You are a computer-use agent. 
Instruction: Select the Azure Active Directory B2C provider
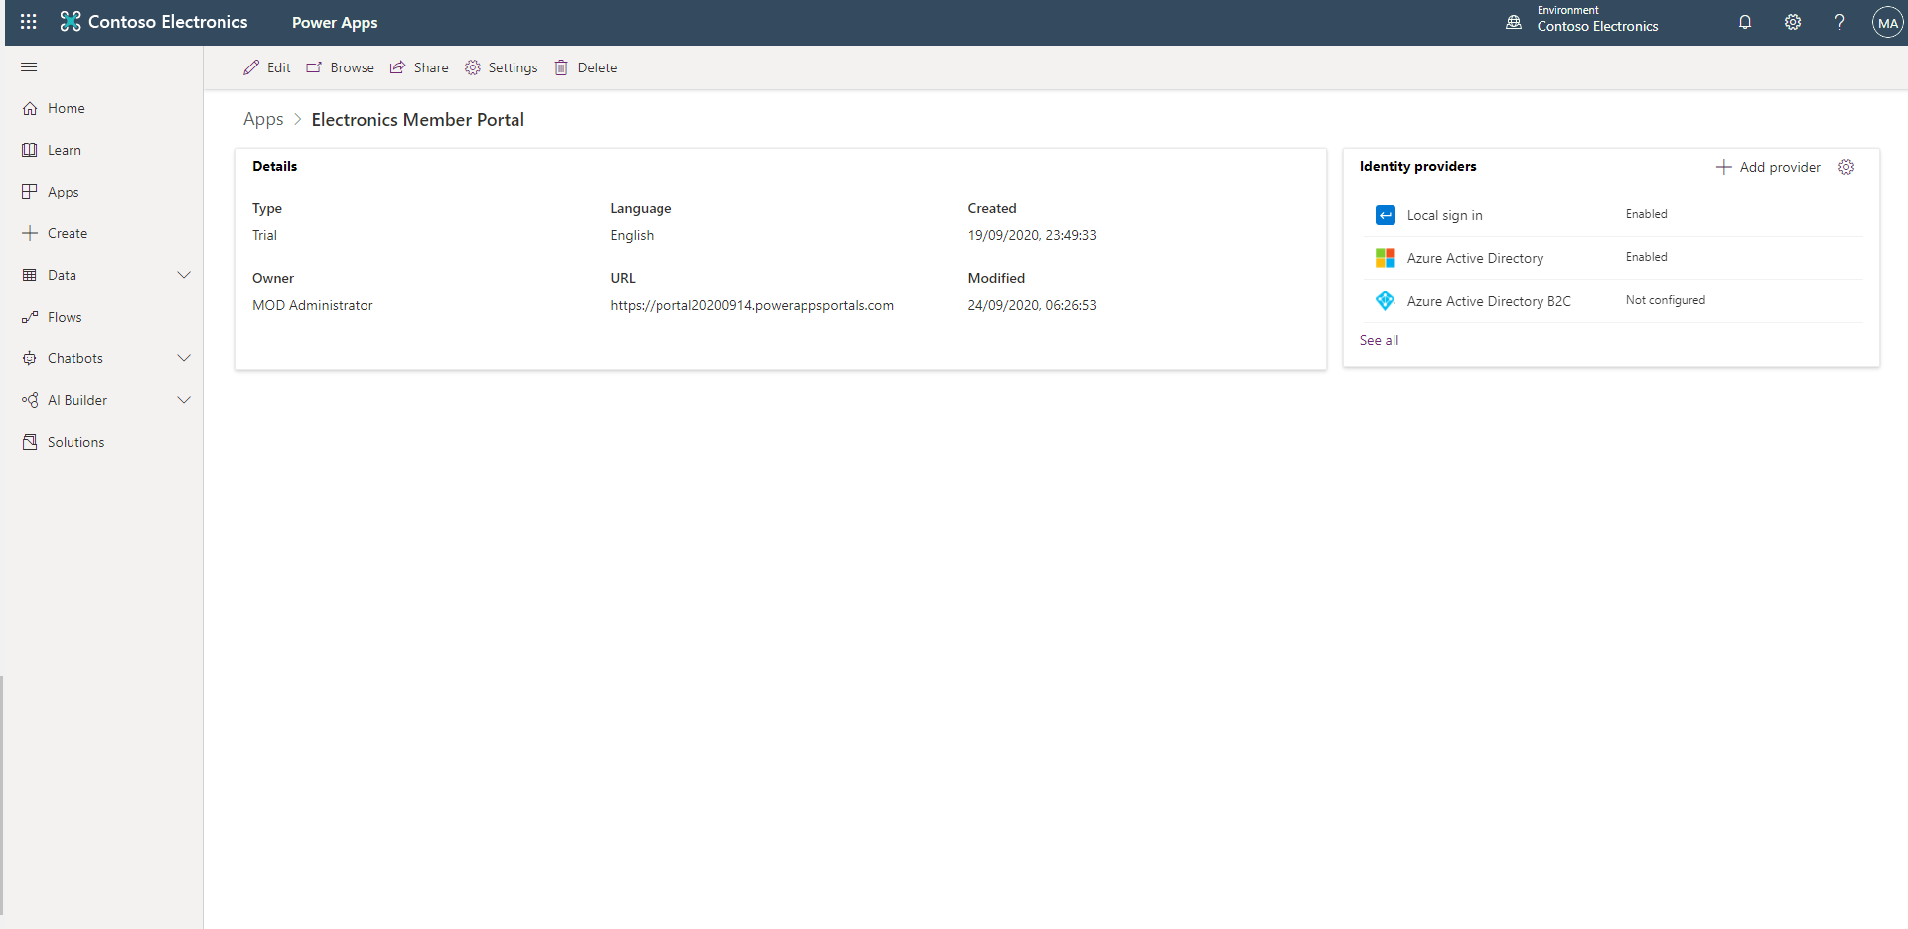click(1488, 301)
